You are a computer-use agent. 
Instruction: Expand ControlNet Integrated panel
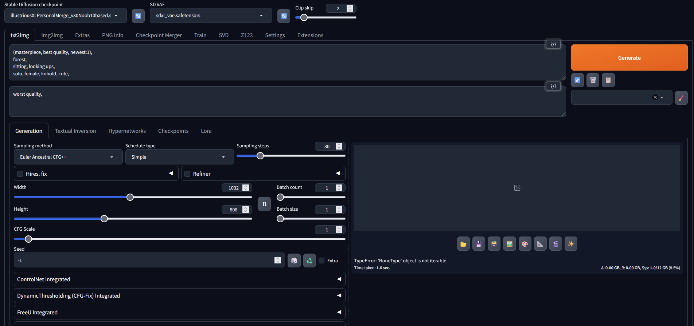(179, 279)
